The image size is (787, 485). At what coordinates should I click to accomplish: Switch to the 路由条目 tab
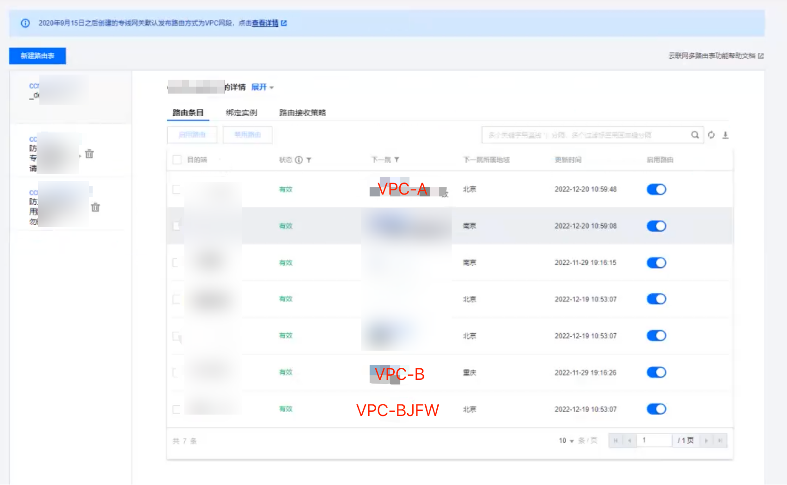pyautogui.click(x=188, y=113)
